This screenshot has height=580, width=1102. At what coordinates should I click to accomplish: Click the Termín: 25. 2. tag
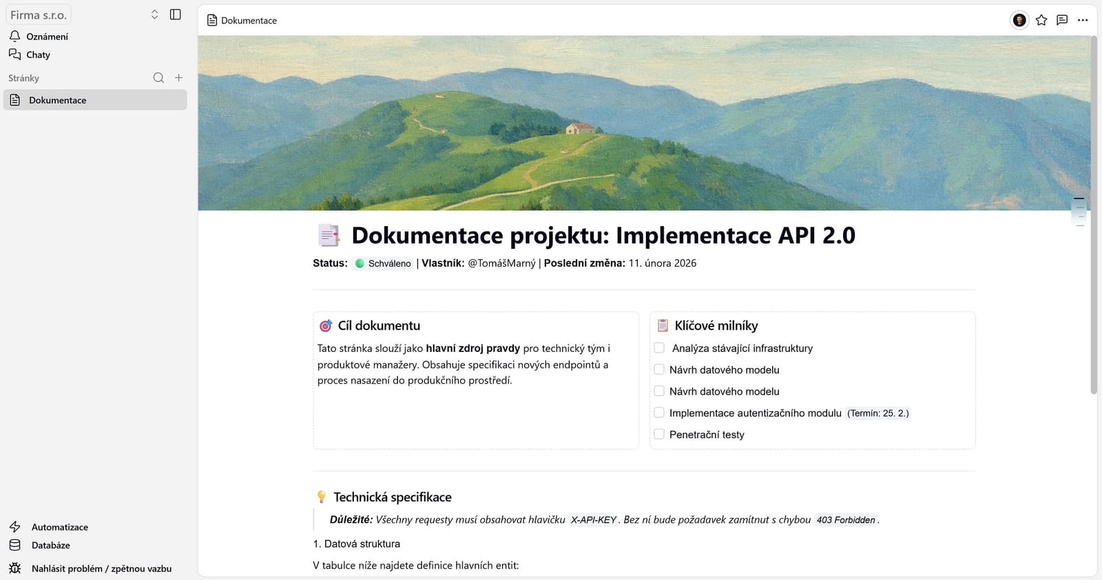point(878,413)
